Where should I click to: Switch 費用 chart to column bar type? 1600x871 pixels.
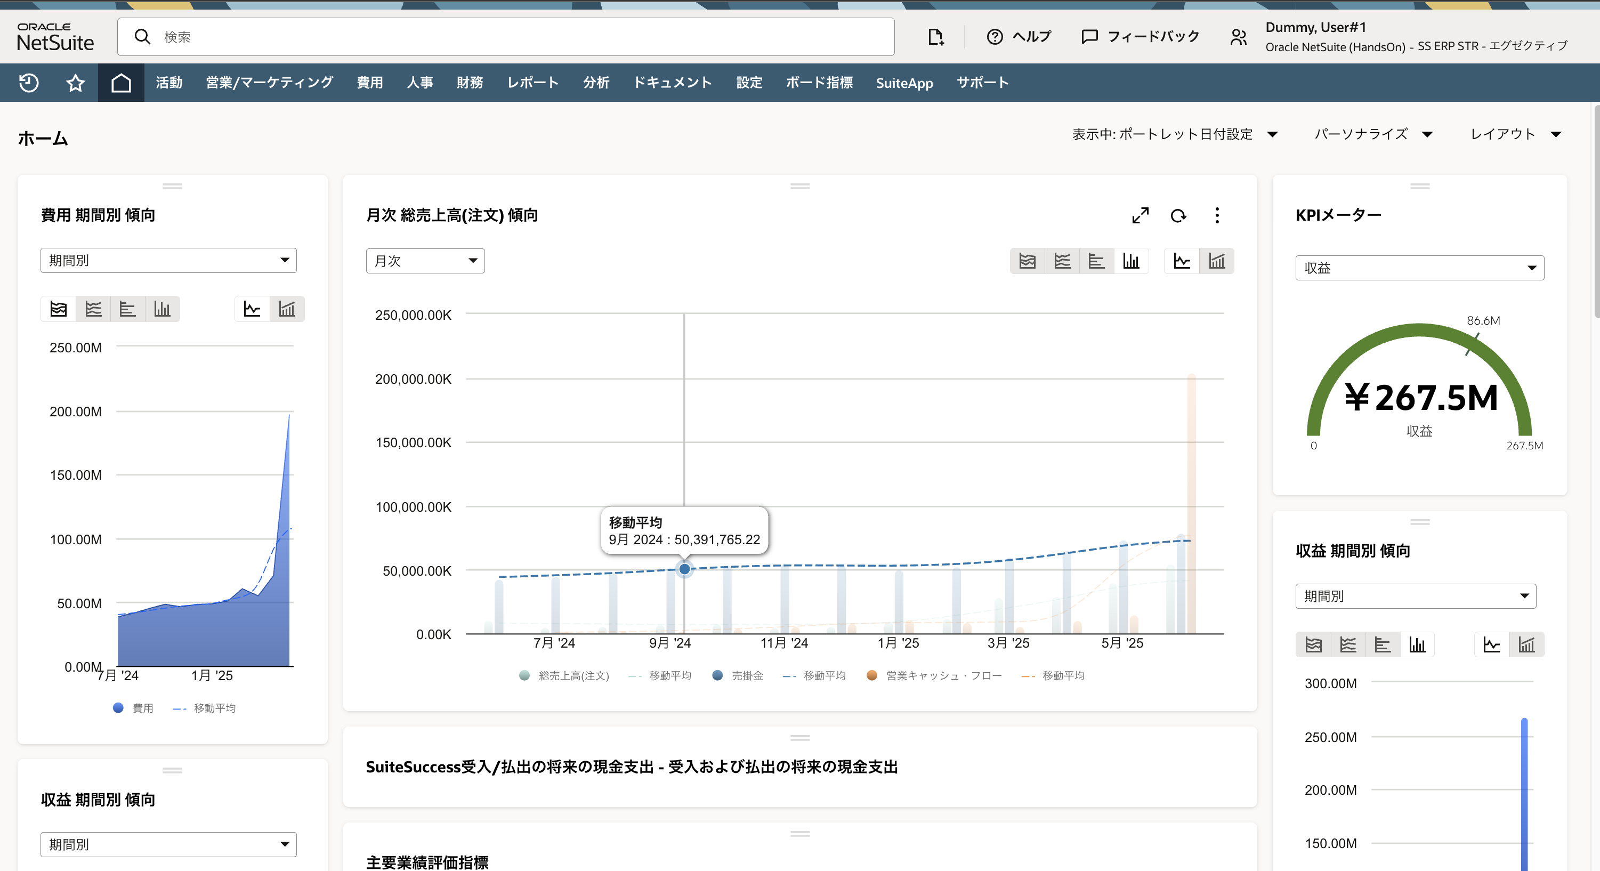[x=162, y=309]
